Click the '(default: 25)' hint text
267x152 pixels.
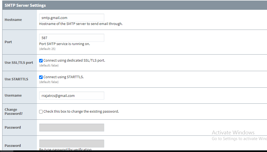pos(47,49)
